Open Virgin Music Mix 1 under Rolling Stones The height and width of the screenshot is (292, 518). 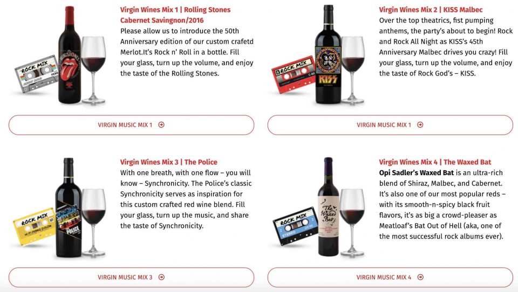pyautogui.click(x=132, y=125)
